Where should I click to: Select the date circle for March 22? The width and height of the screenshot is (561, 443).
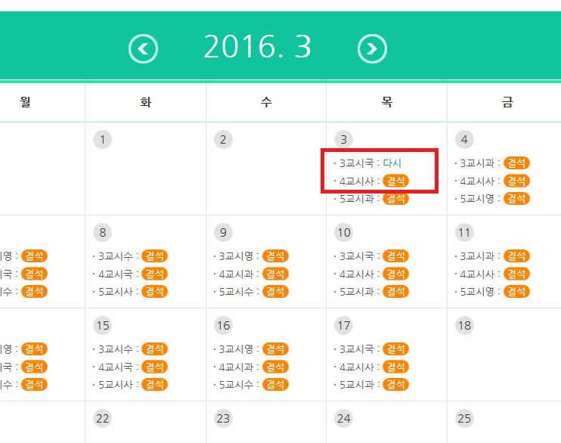click(x=102, y=419)
